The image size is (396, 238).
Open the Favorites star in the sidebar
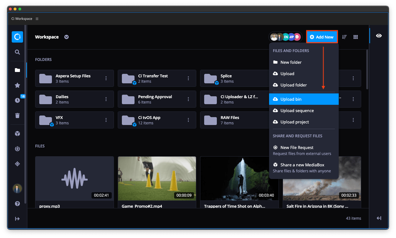17,85
